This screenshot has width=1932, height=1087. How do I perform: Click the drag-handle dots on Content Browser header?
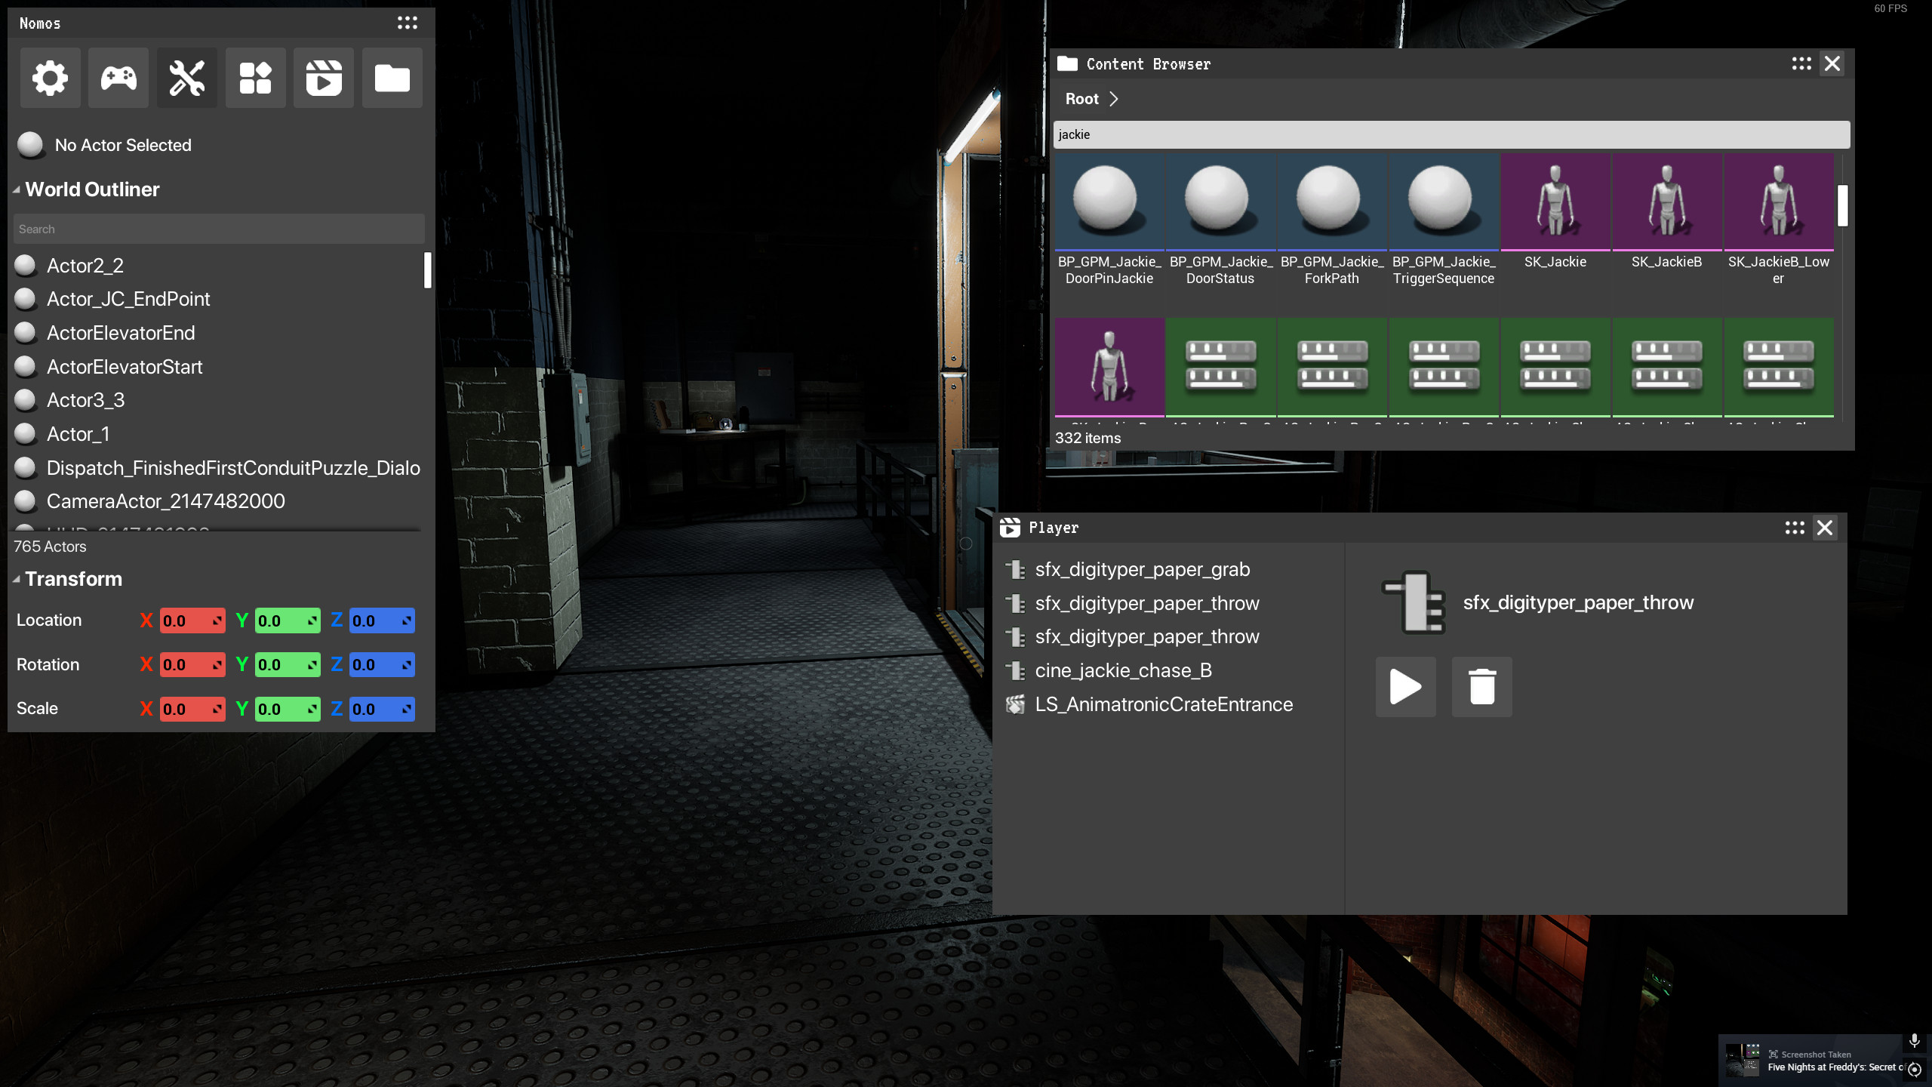coord(1801,64)
